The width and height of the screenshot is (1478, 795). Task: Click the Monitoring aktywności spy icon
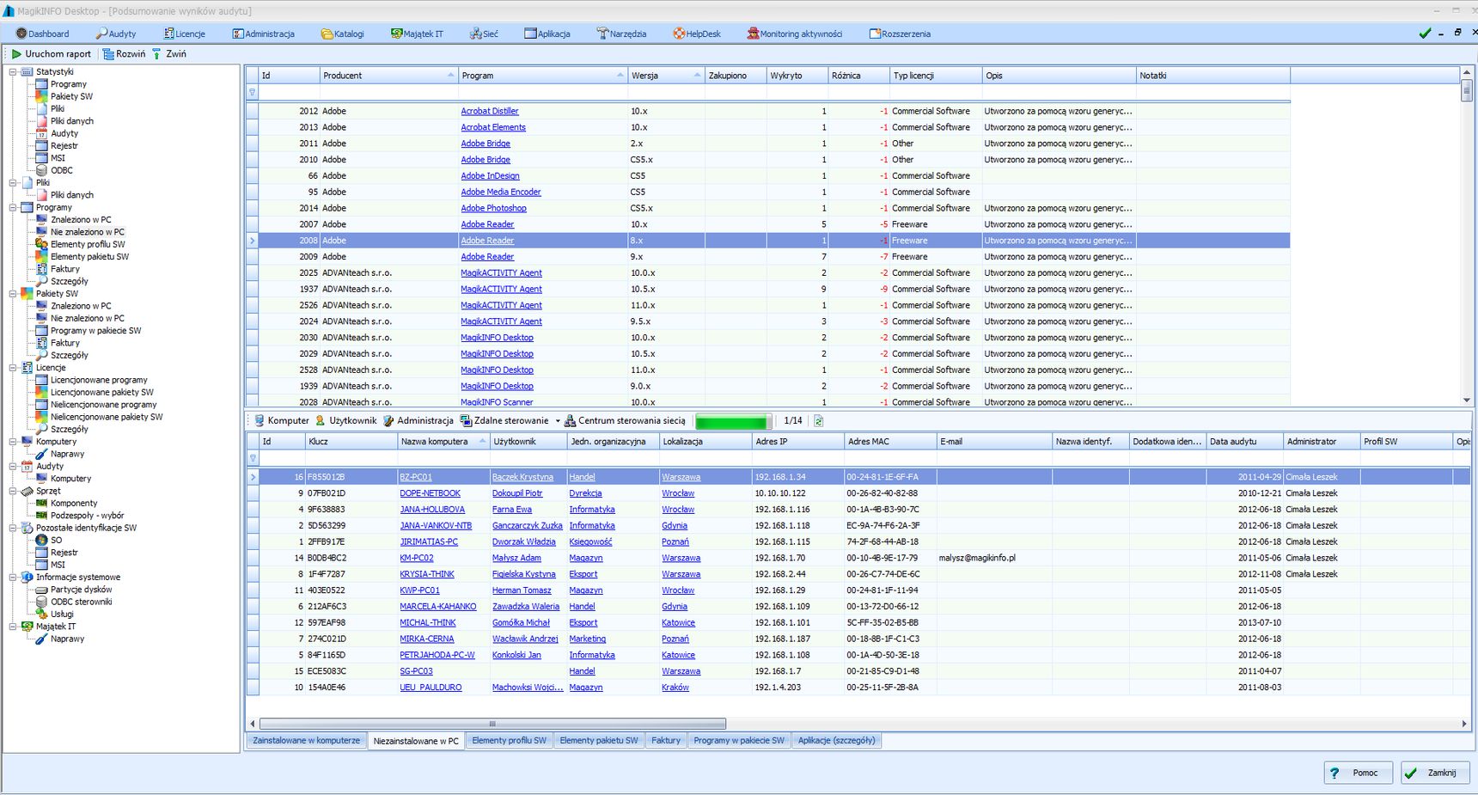coord(753,34)
